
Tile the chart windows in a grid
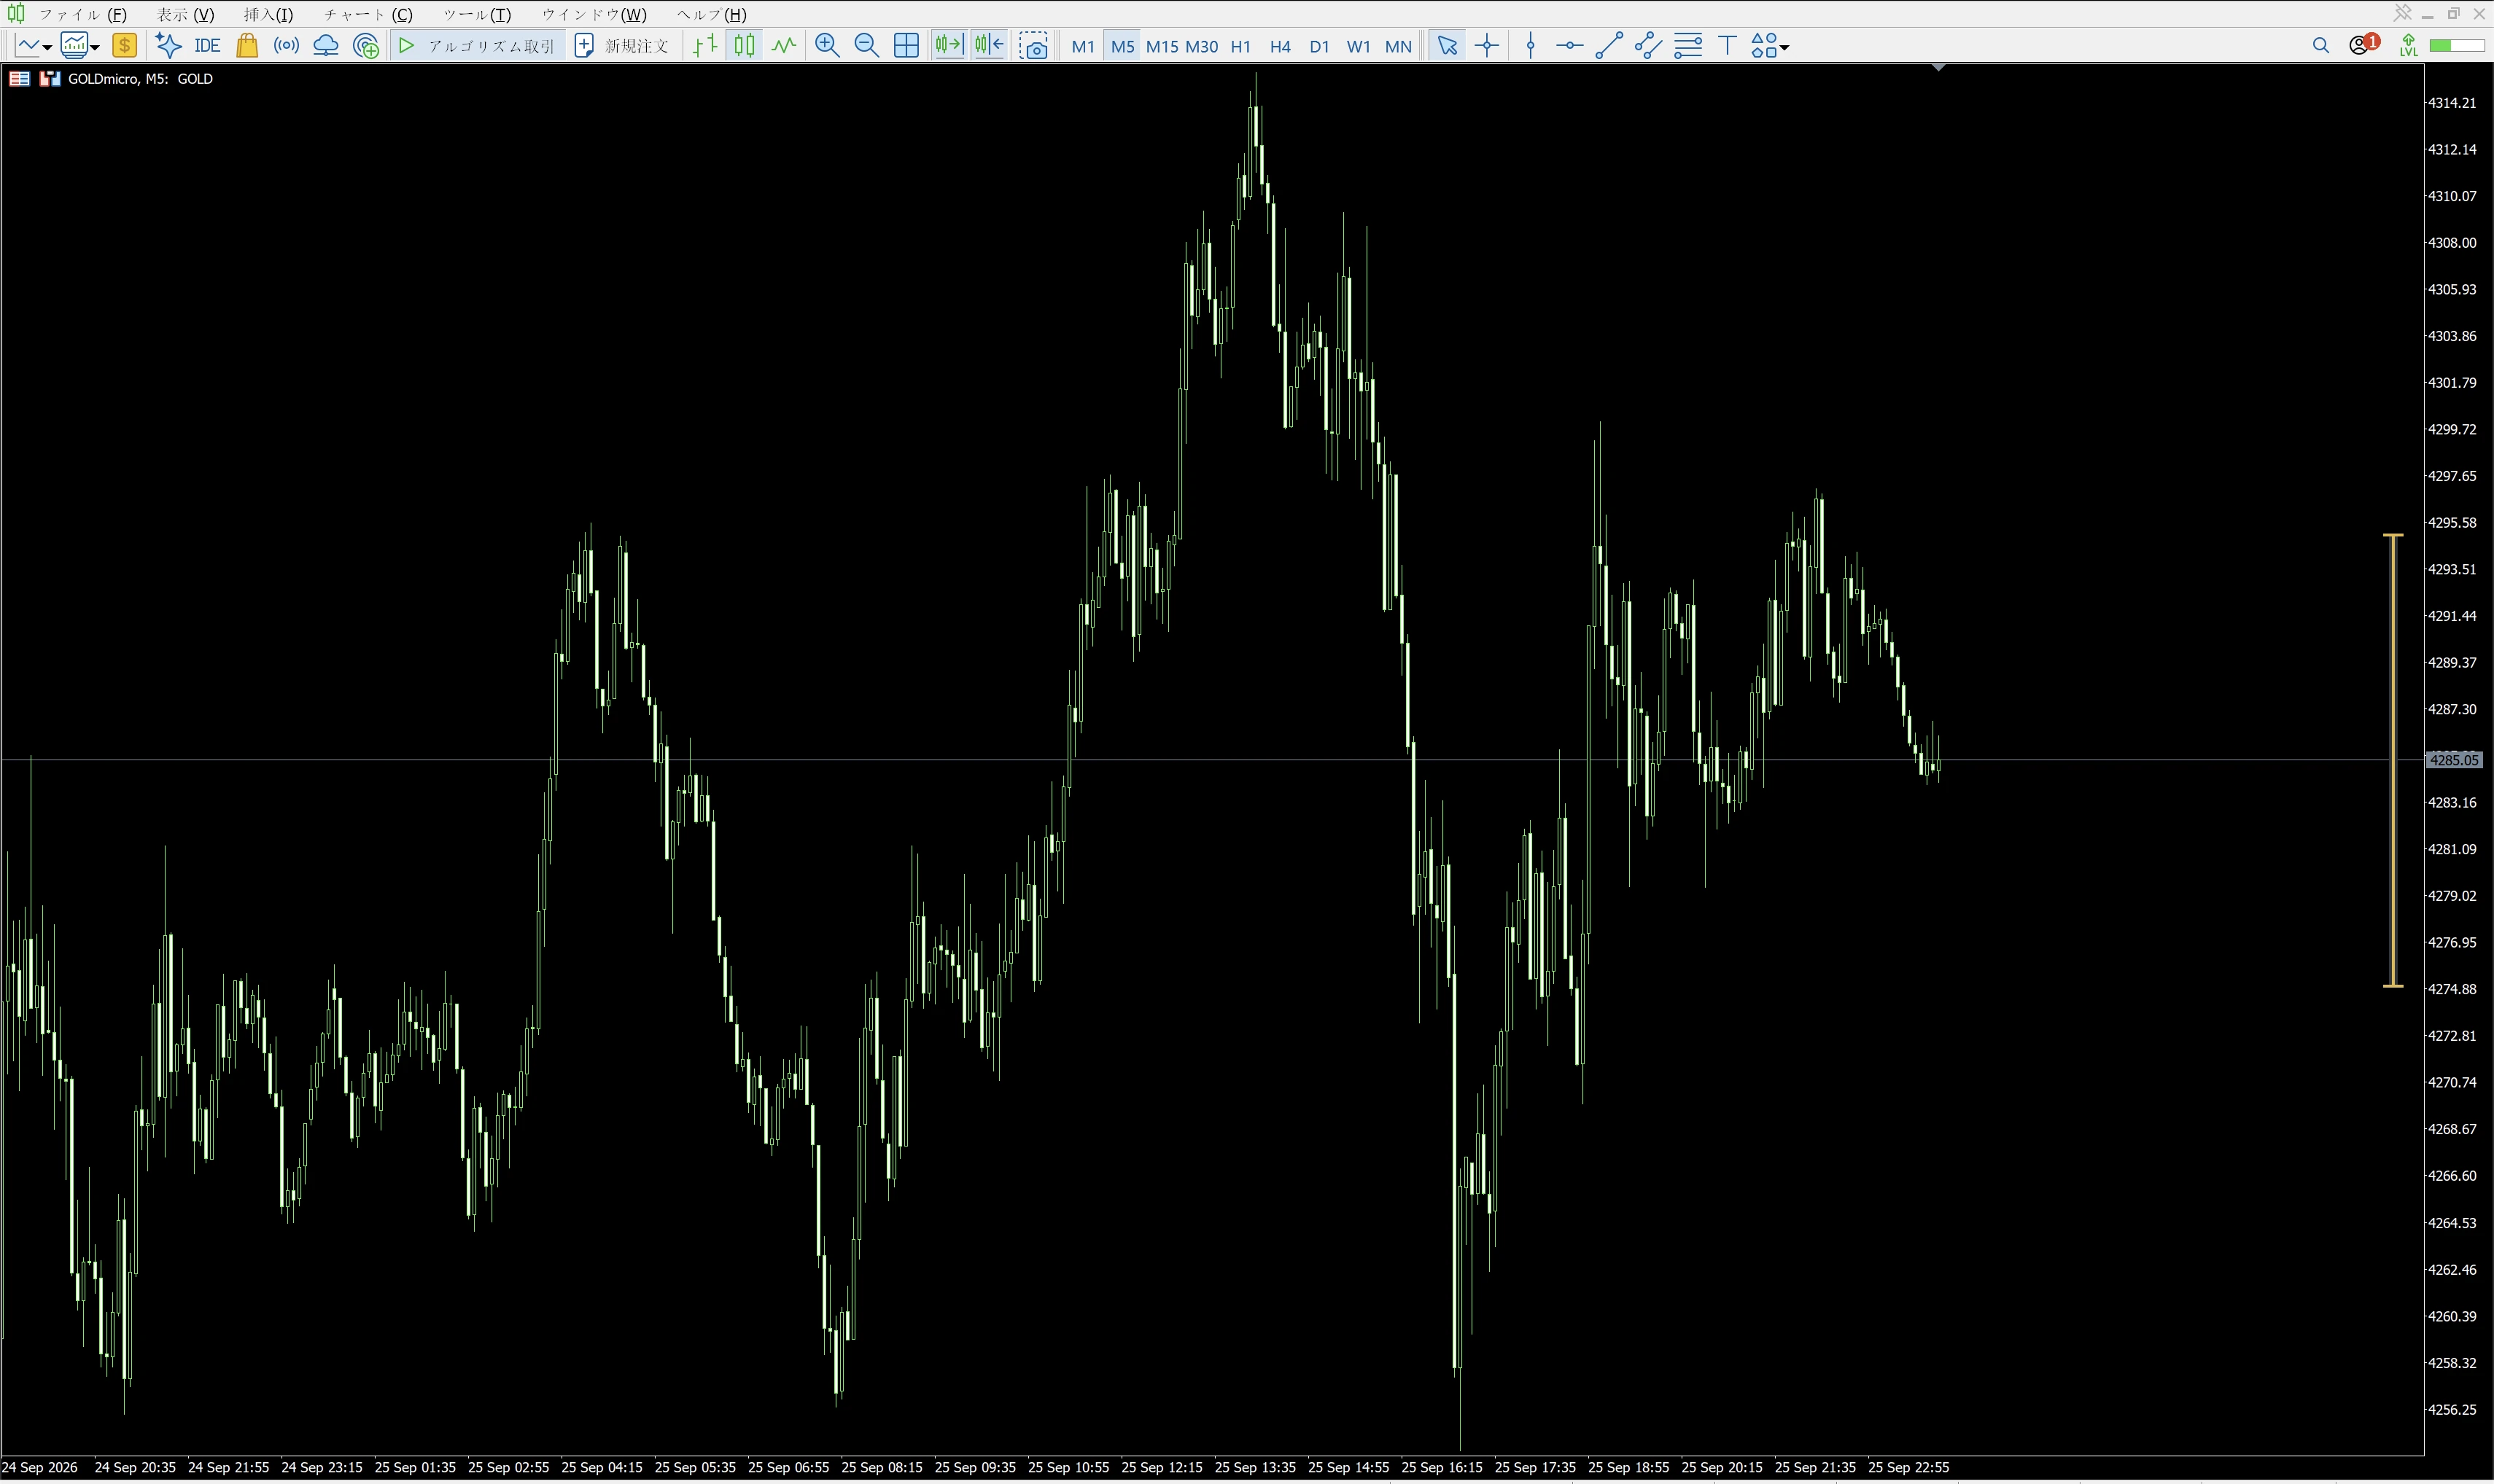tap(906, 46)
